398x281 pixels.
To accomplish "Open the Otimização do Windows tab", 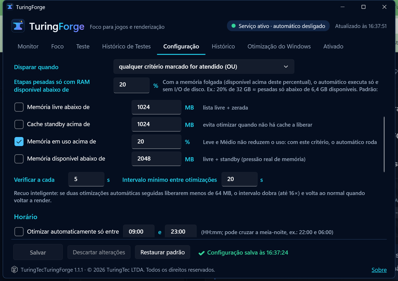I will pos(279,46).
